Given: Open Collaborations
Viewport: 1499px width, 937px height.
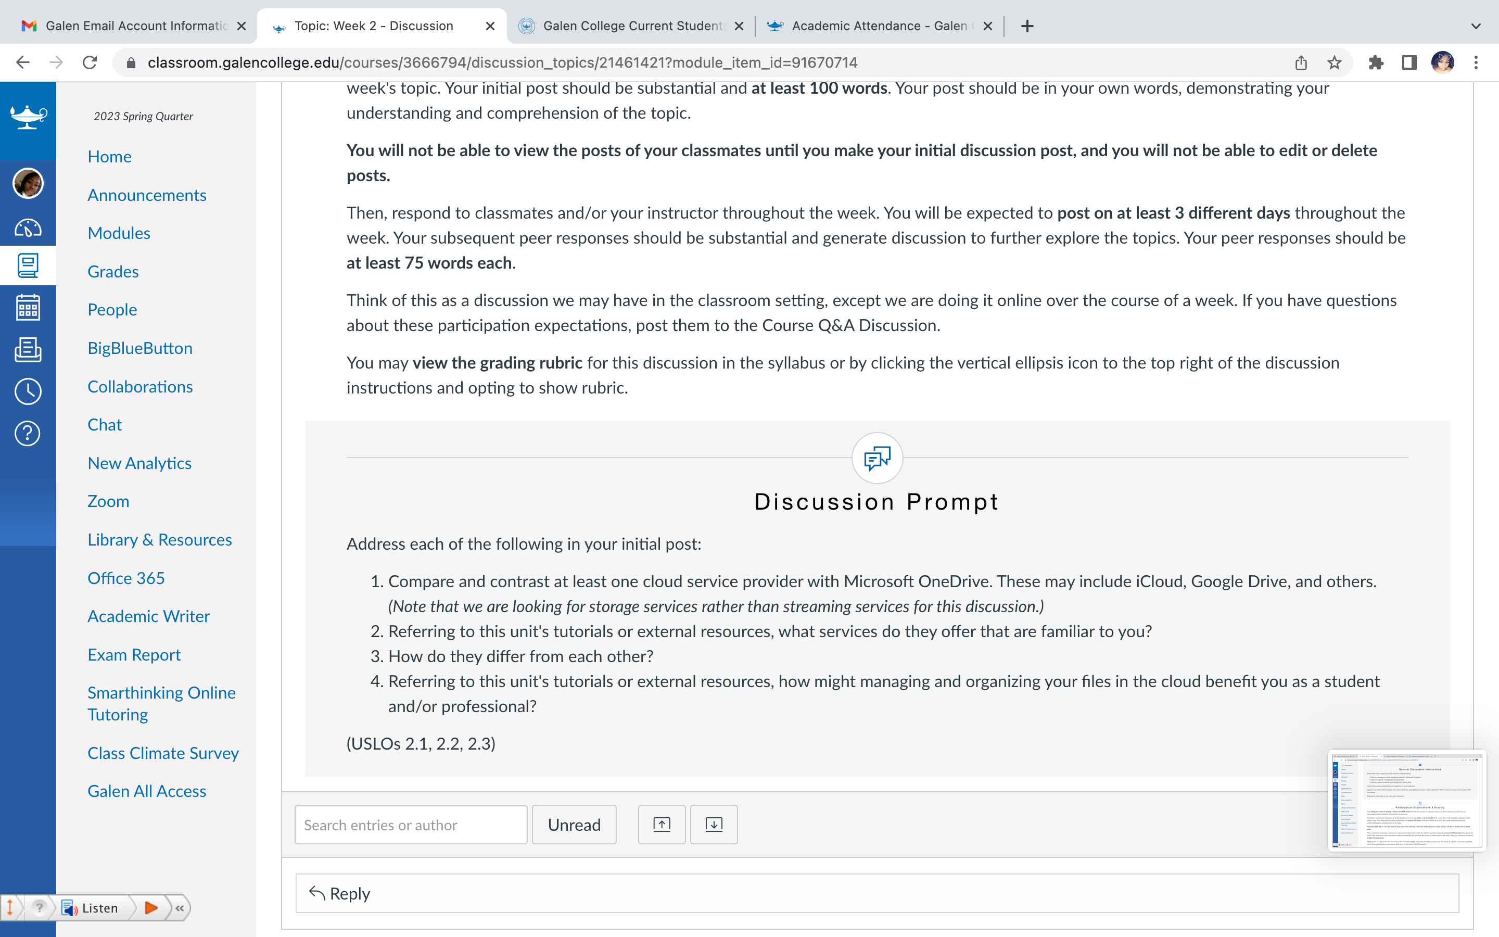Looking at the screenshot, I should pos(140,387).
